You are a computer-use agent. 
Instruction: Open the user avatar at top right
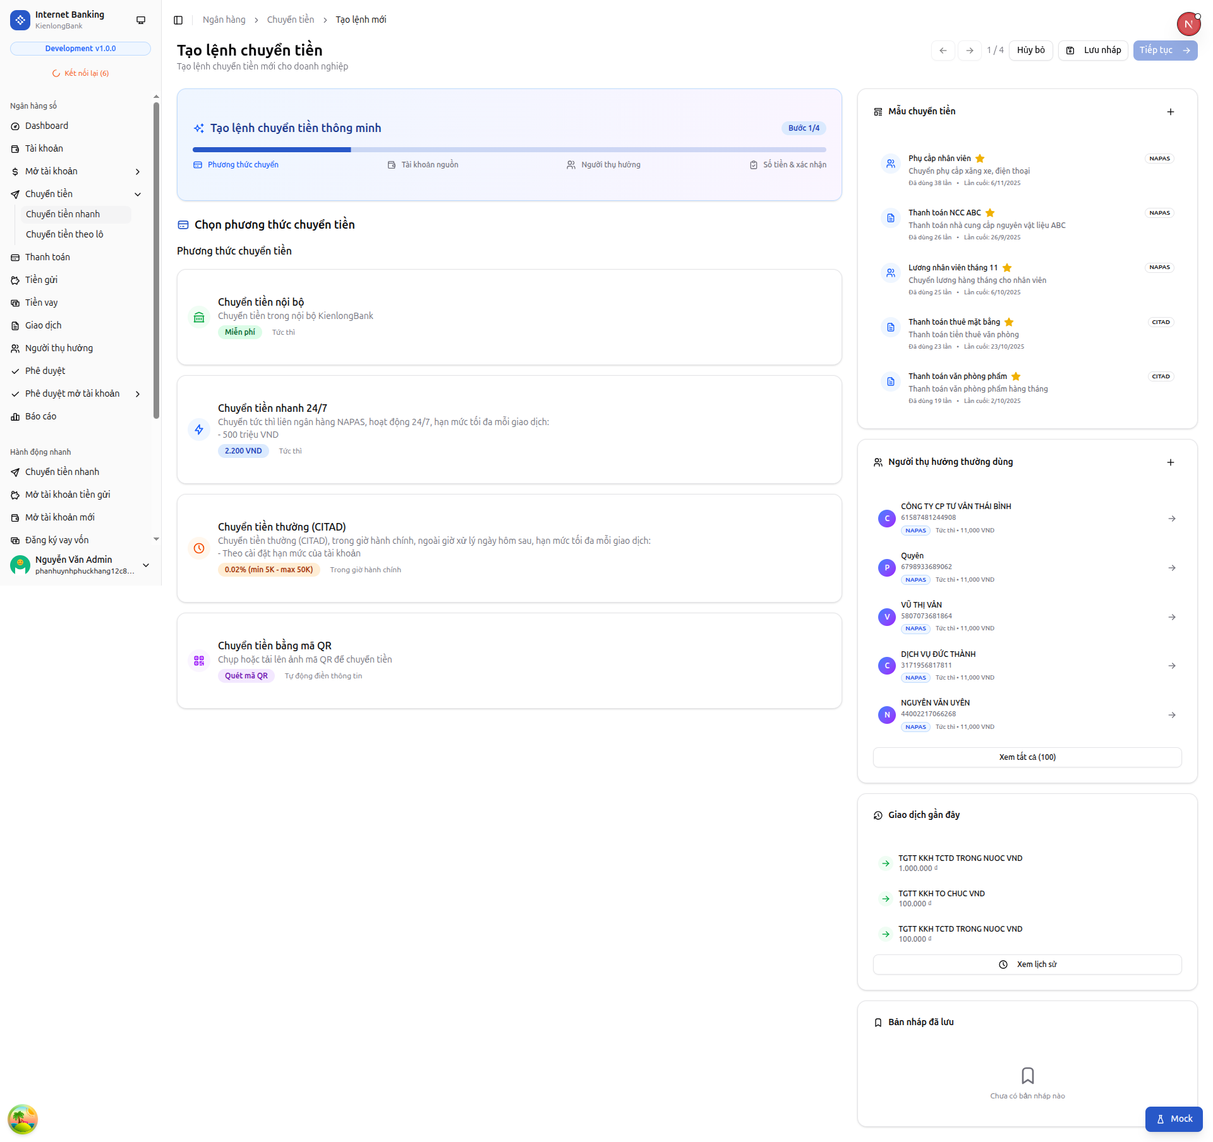[1188, 24]
